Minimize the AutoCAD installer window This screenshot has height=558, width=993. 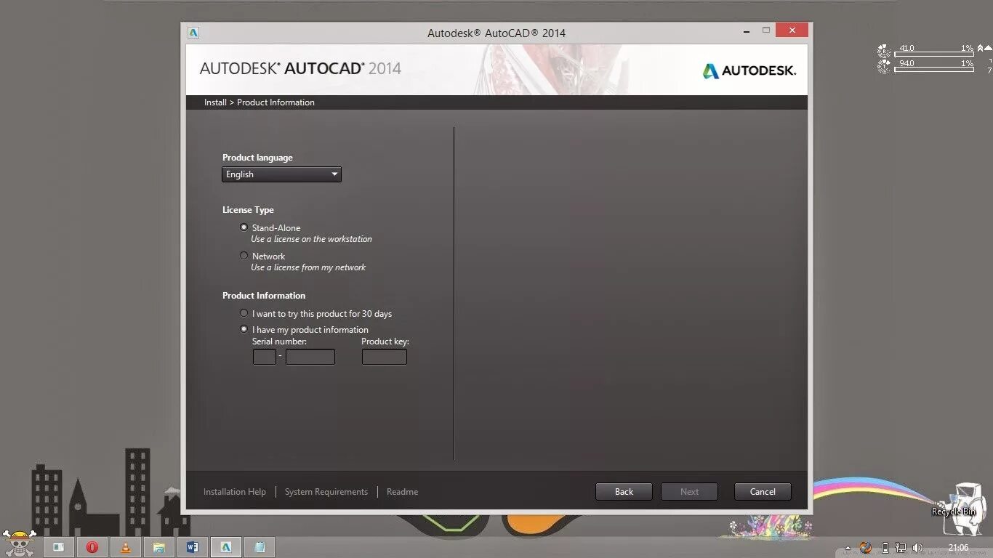747,31
